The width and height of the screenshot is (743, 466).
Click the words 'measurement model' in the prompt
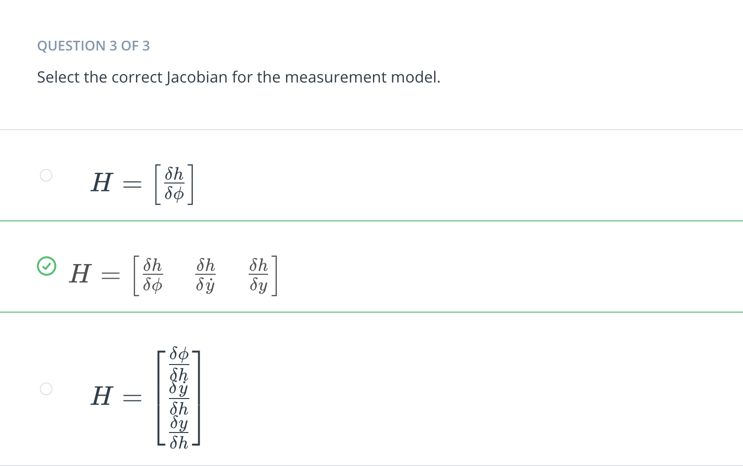coord(362,77)
